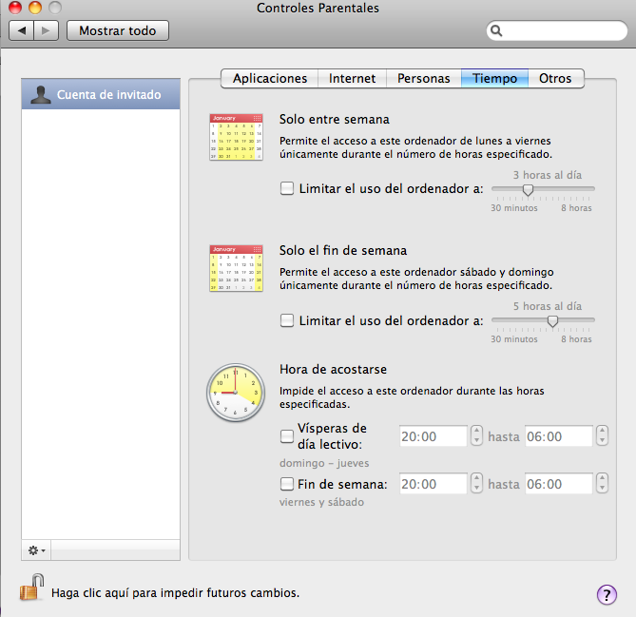636x617 pixels.
Task: Switch to the Aplicaciones tab
Action: pyautogui.click(x=270, y=78)
